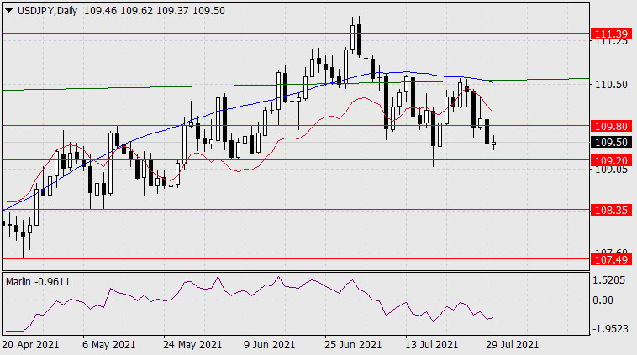The image size is (637, 355).
Task: Select the 1.5205 Marlin scale value
Action: [608, 280]
